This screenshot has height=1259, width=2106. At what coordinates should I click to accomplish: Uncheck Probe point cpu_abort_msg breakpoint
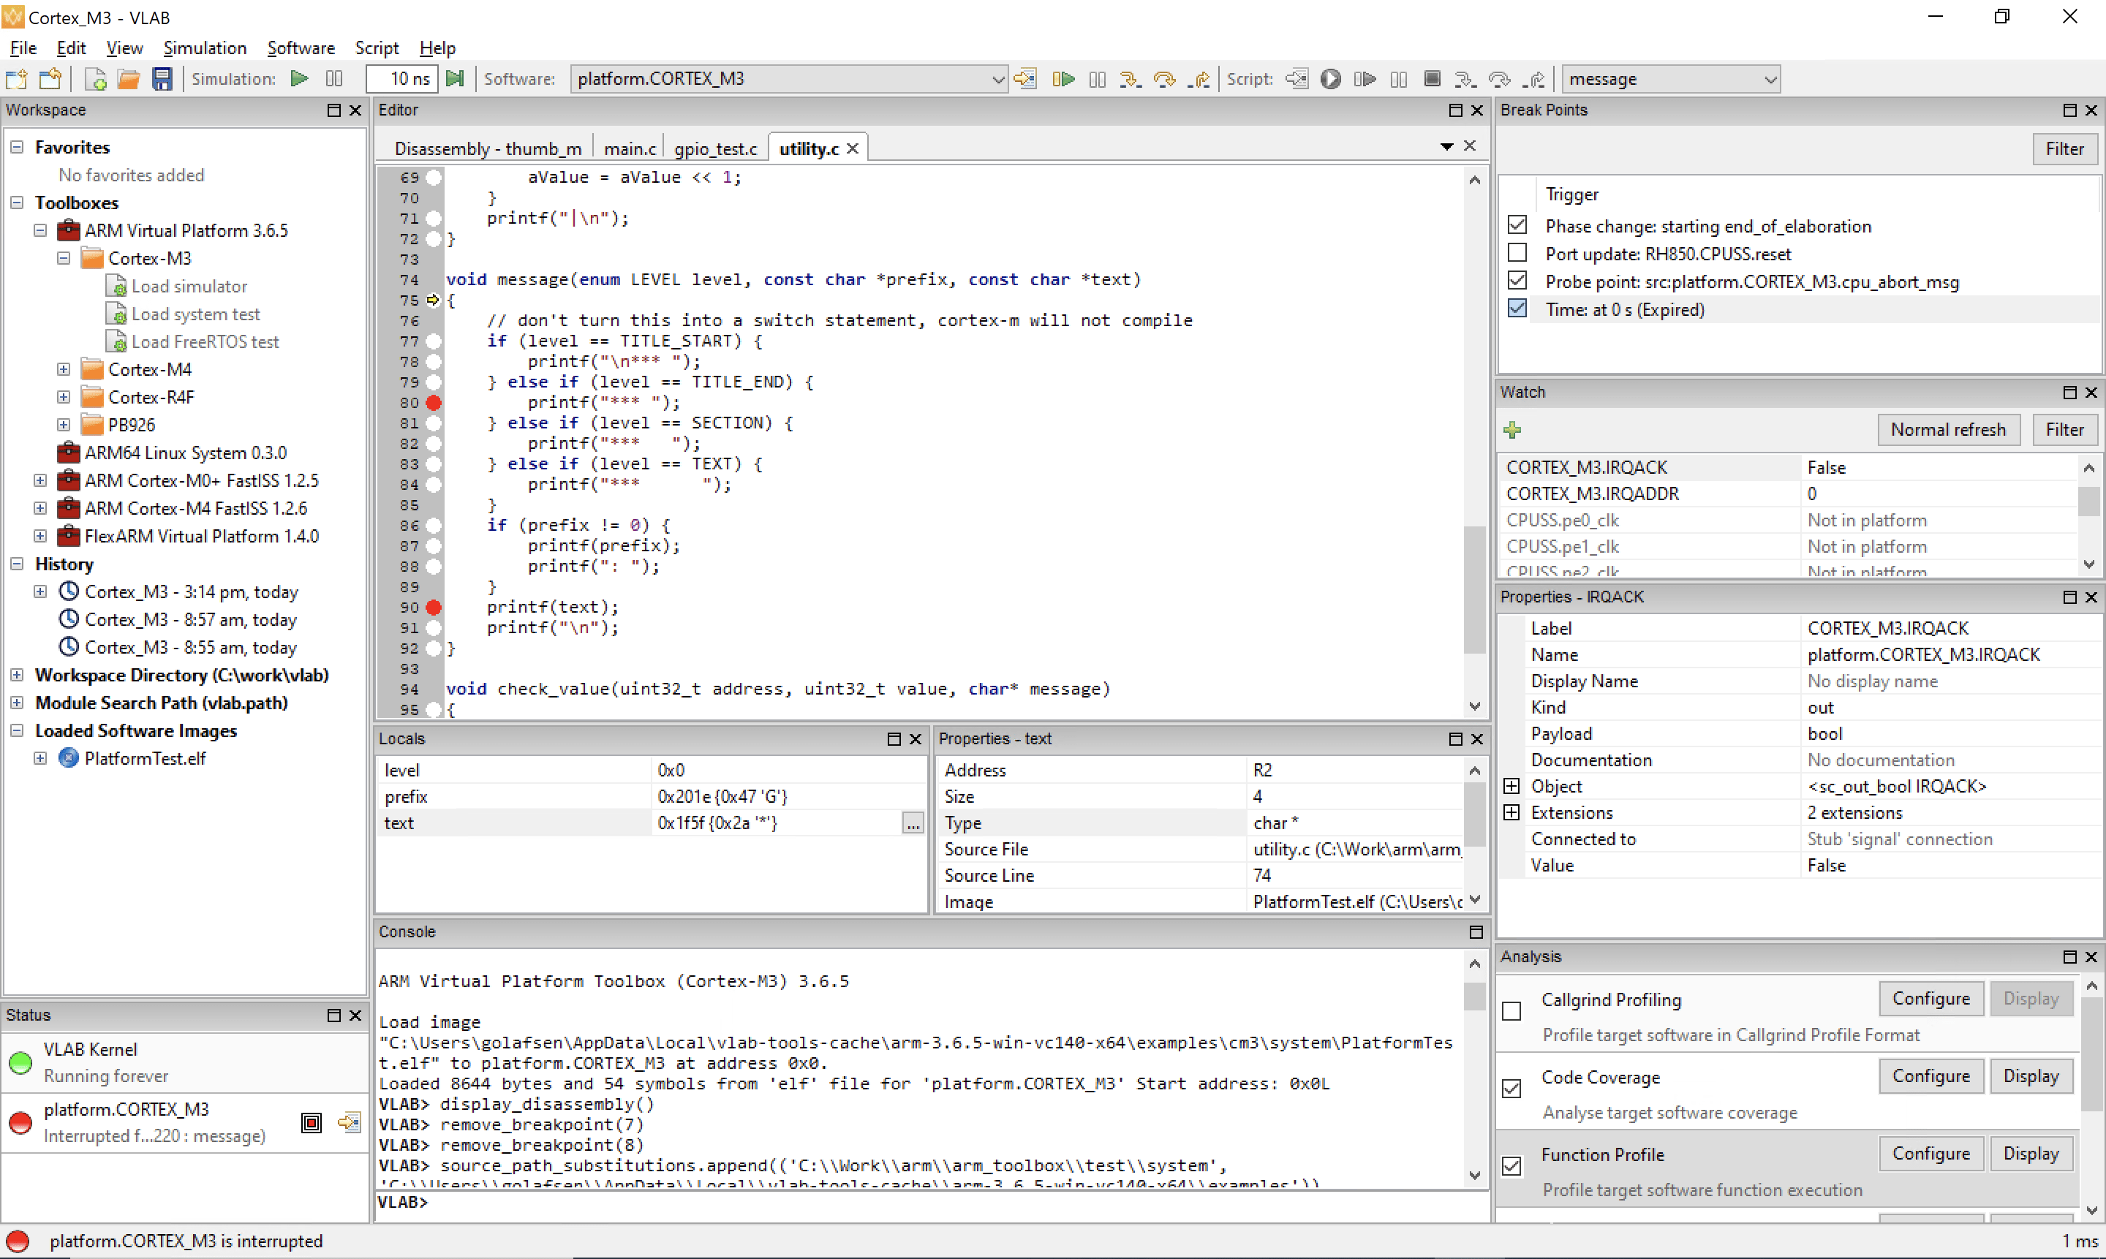pyautogui.click(x=1517, y=281)
